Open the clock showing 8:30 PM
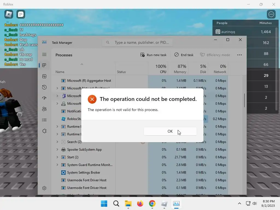This screenshot has width=280, height=210. tap(268, 203)
